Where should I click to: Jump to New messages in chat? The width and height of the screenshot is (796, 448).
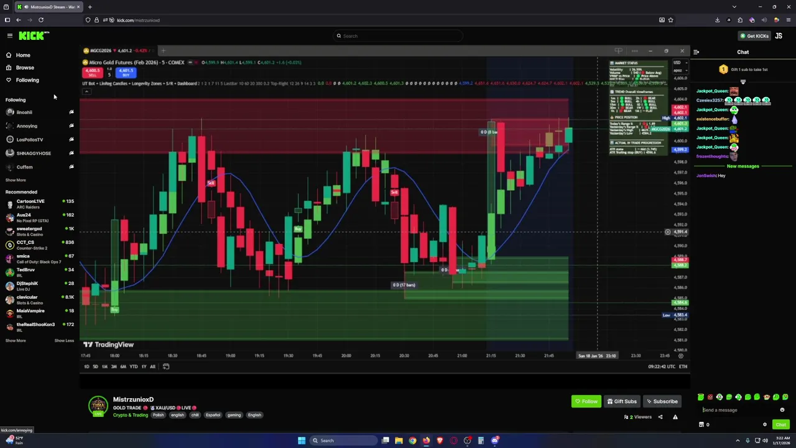[x=743, y=166]
